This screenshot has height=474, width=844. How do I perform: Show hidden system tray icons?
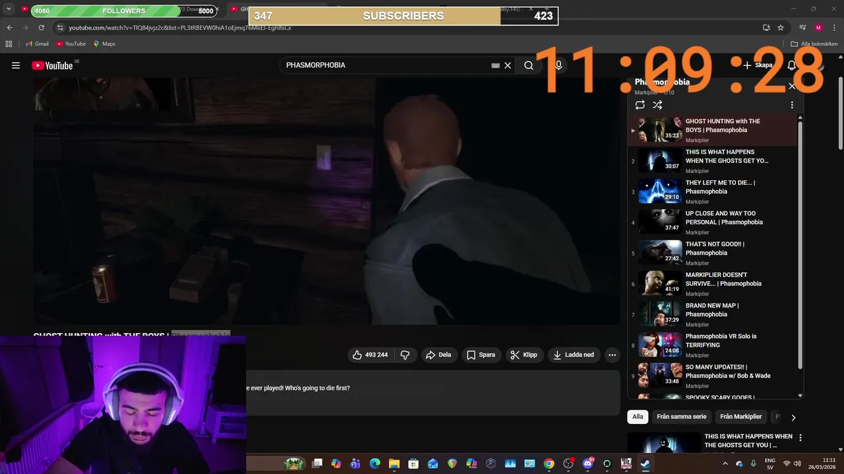point(725,463)
